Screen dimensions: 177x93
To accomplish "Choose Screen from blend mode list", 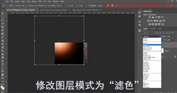I will pyautogui.click(x=152, y=54).
